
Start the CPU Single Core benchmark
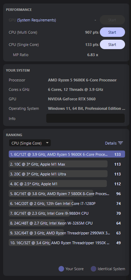click(x=112, y=45)
